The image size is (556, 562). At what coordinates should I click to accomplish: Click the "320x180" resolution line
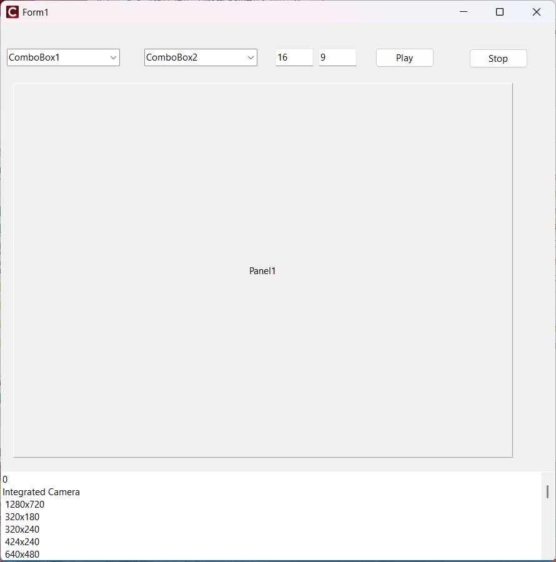[22, 517]
